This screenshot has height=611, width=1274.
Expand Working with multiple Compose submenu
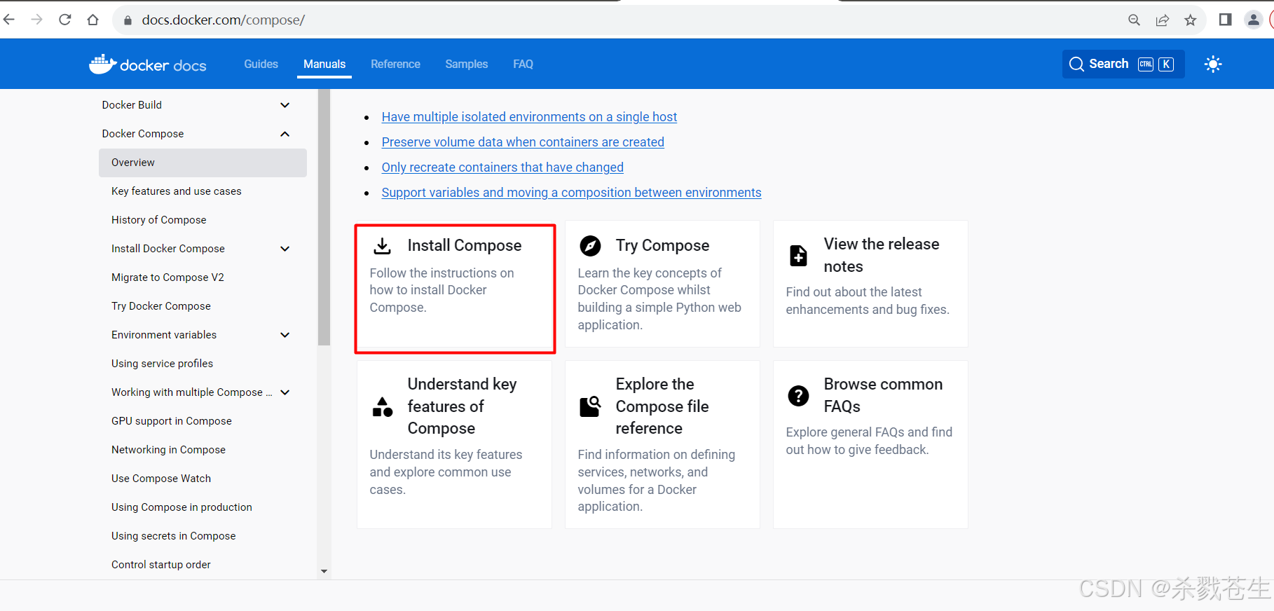[285, 392]
